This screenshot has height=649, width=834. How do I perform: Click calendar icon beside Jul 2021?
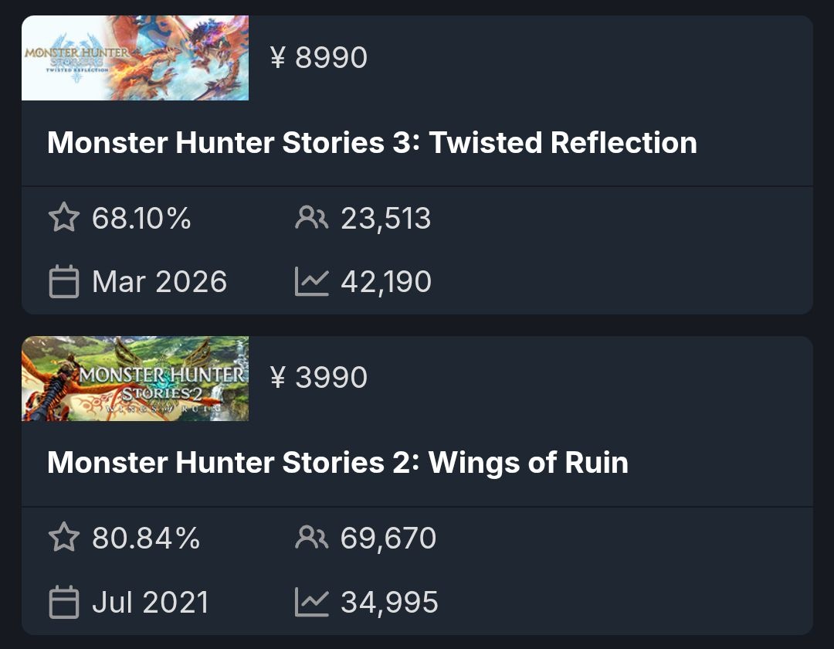(63, 603)
